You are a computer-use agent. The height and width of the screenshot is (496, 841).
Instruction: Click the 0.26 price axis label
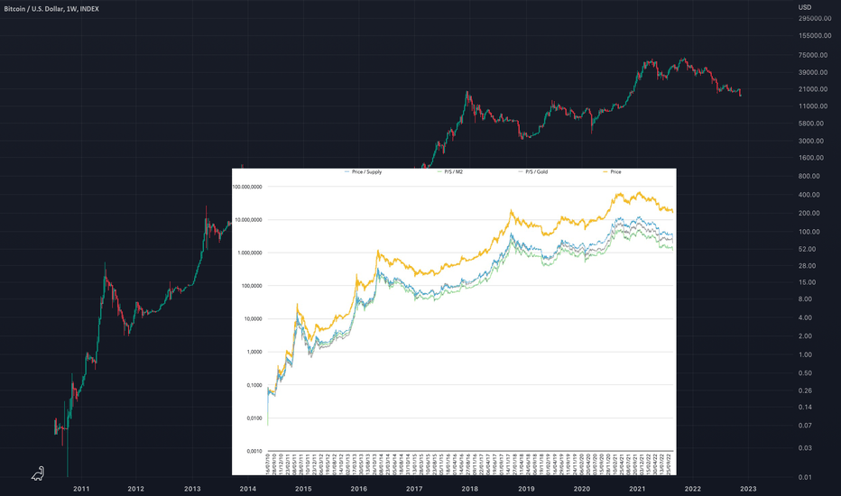tap(805, 390)
